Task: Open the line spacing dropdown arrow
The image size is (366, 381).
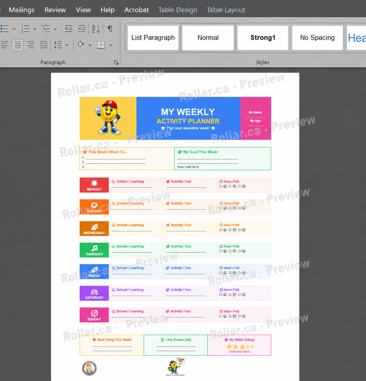Action: tap(67, 45)
